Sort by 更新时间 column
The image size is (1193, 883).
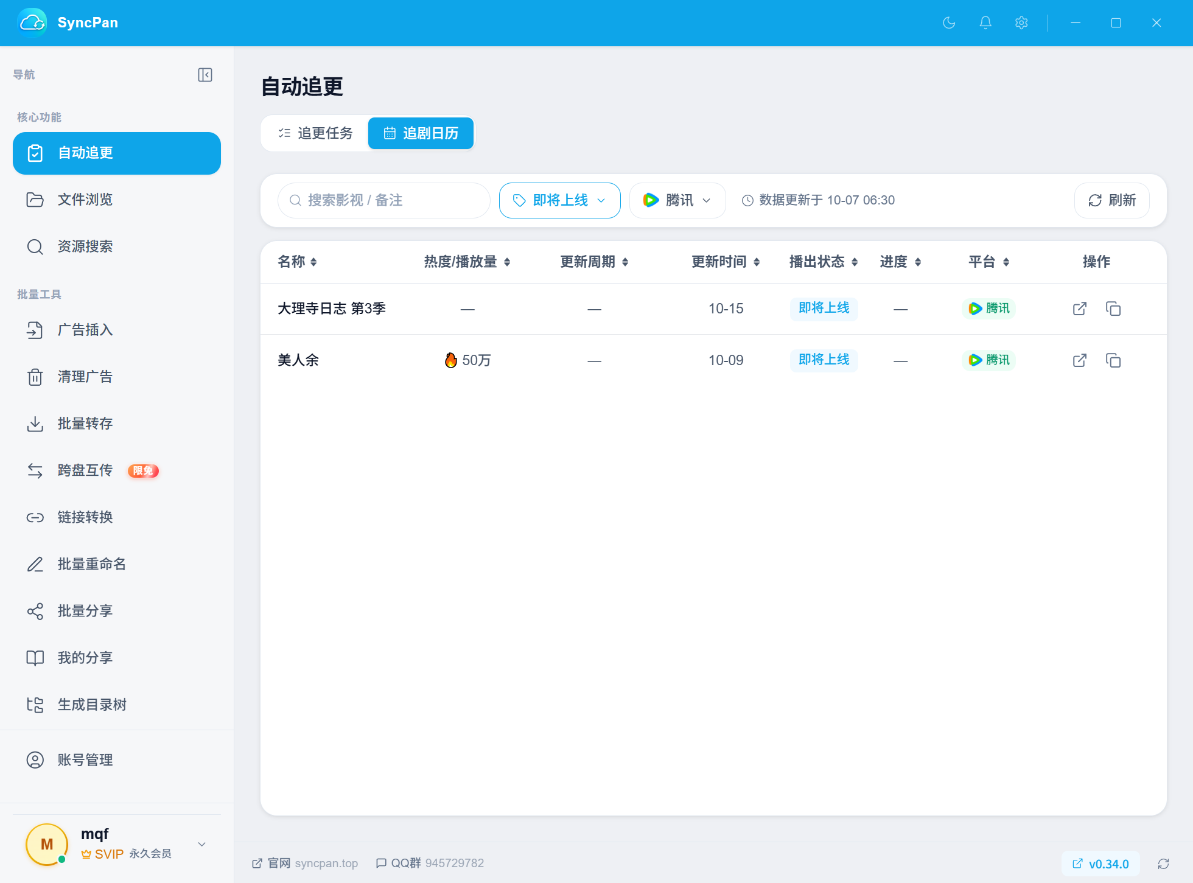click(726, 262)
